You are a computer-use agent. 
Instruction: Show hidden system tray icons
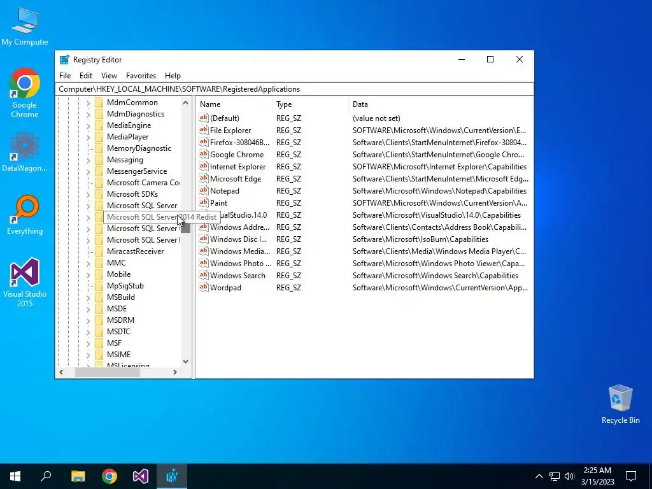[539, 476]
